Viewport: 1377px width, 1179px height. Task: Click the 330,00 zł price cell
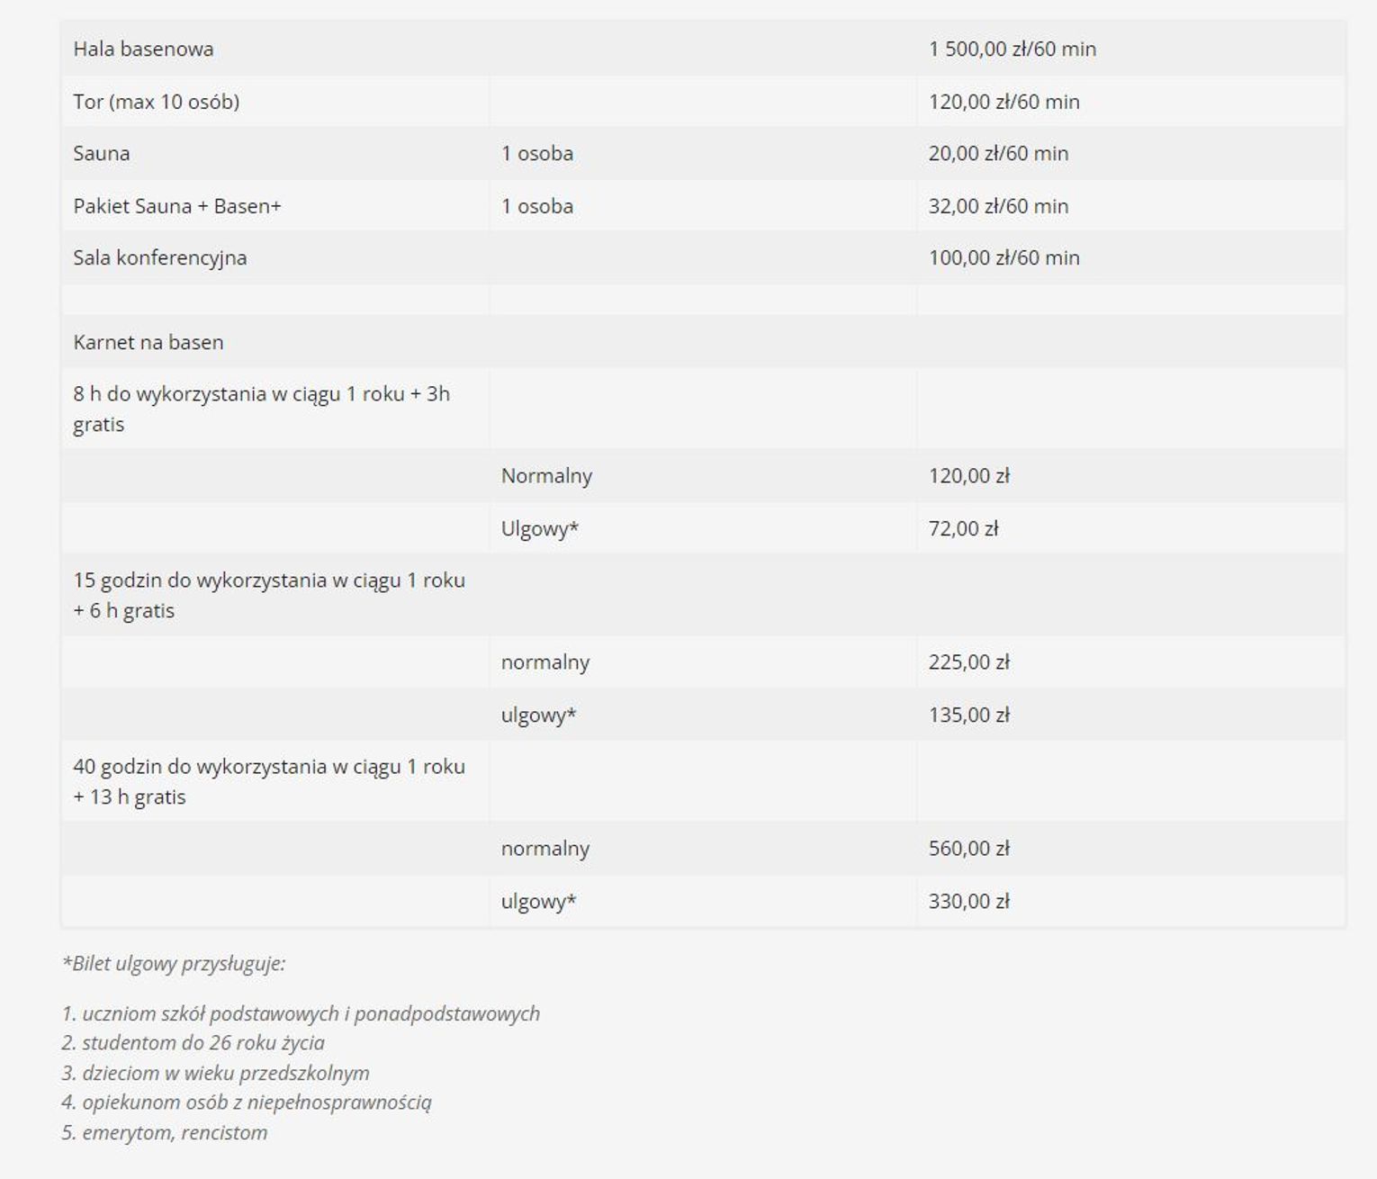pos(968,901)
